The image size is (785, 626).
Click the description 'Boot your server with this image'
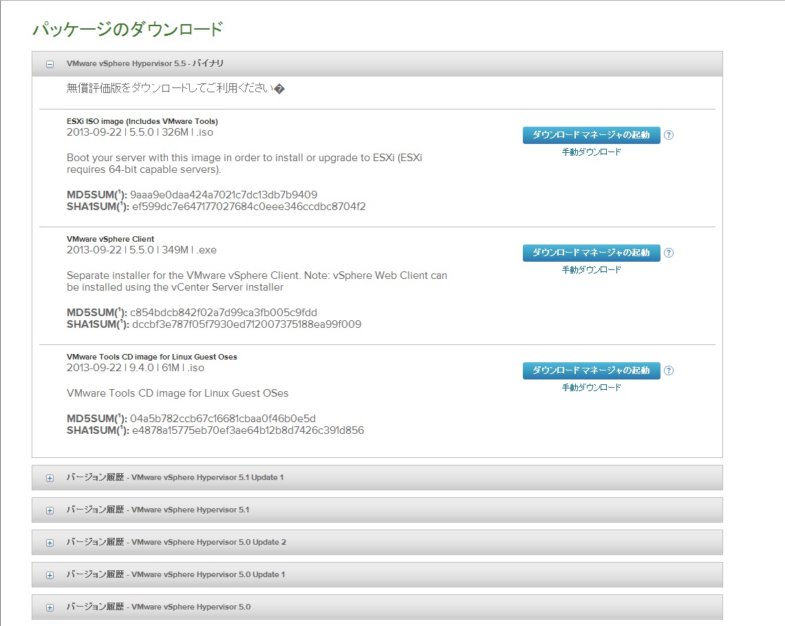[x=244, y=163]
